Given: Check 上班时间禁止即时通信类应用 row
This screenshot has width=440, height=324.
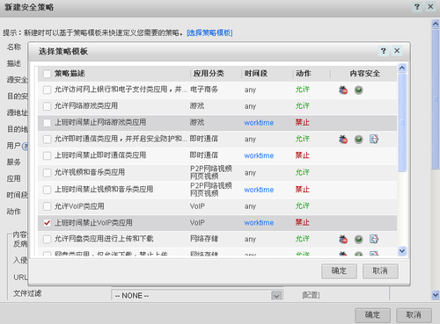Looking at the screenshot, I should pyautogui.click(x=47, y=155).
